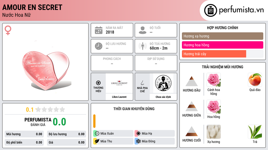Click the AMOUR EN SECRET title
Viewport: 268px width, 150px height.
click(32, 7)
